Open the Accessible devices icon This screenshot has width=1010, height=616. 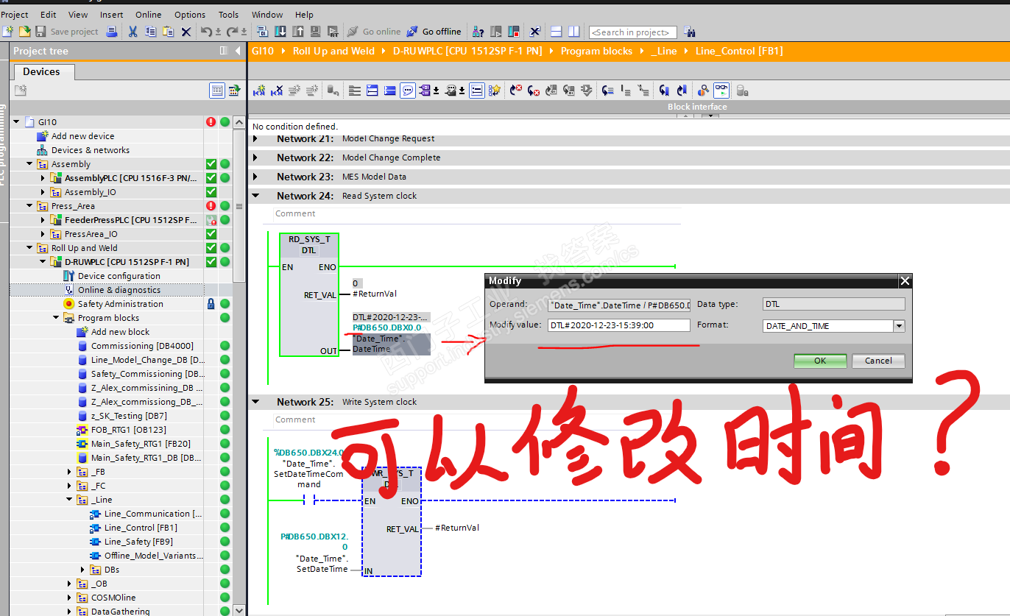click(x=478, y=32)
